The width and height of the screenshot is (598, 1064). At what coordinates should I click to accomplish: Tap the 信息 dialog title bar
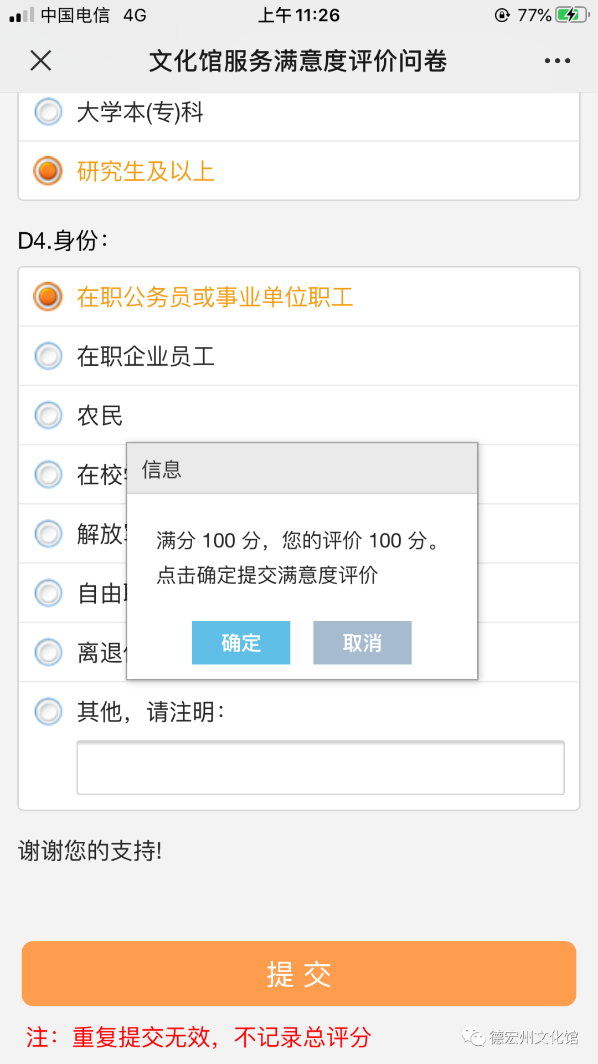[x=302, y=469]
